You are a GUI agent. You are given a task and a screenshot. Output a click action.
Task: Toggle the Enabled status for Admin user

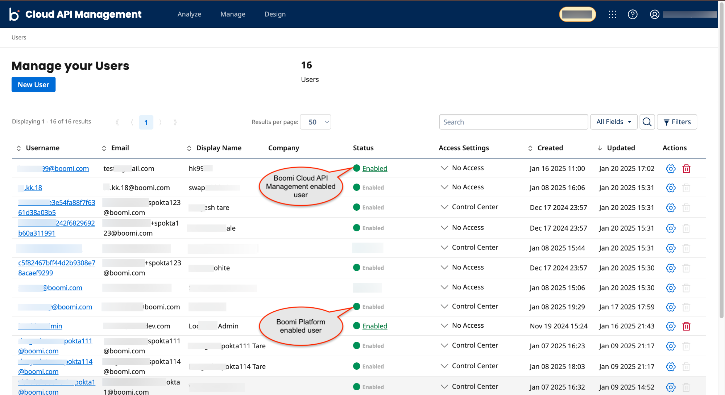pyautogui.click(x=374, y=326)
